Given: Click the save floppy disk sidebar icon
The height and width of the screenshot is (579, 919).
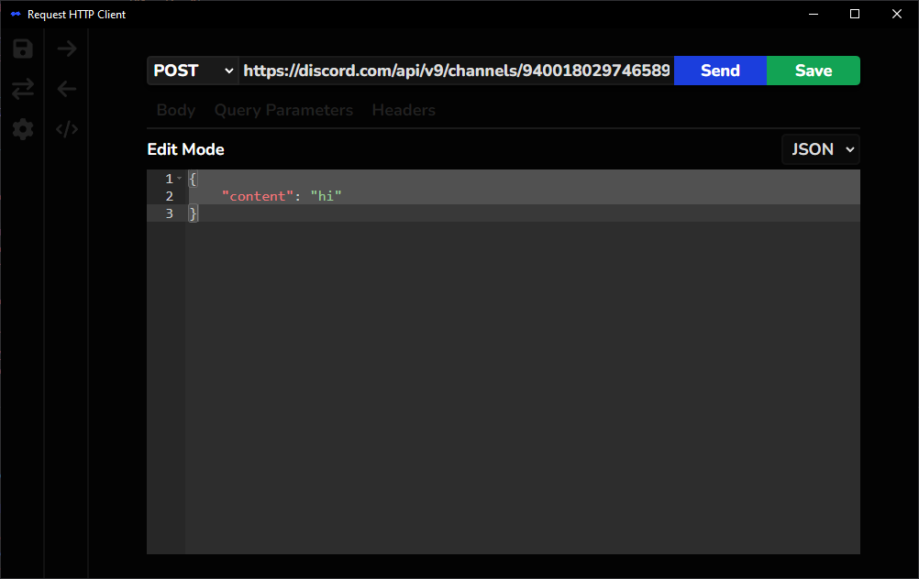Looking at the screenshot, I should [23, 49].
